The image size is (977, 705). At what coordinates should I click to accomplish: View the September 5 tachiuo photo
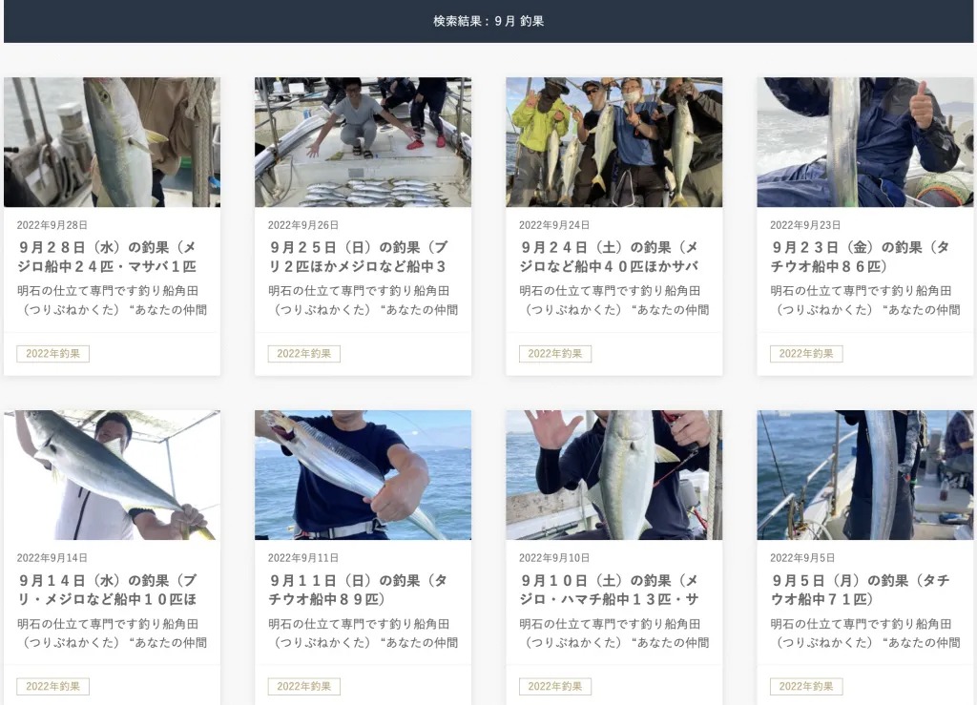(x=865, y=475)
